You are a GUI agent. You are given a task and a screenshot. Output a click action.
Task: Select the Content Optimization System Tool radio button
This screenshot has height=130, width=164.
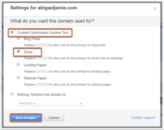point(12,32)
